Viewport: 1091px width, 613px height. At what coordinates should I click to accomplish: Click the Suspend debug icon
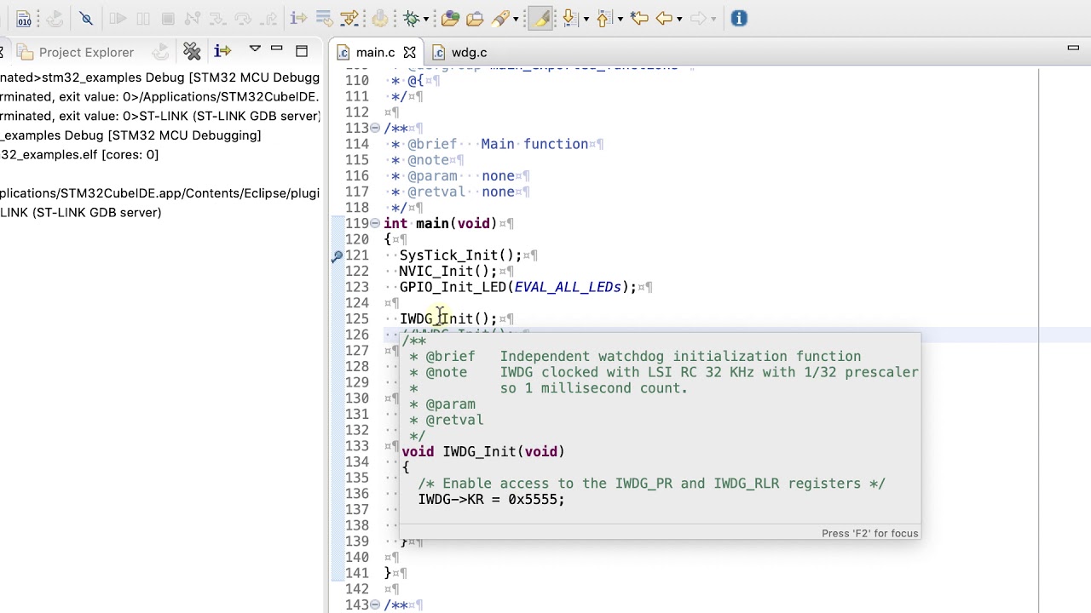[x=143, y=19]
